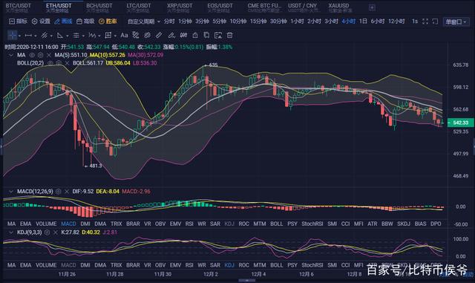Viewport: 475px width, 283px height.
Task: Switch to the BCH/USDT tab
Action: tap(99, 7)
